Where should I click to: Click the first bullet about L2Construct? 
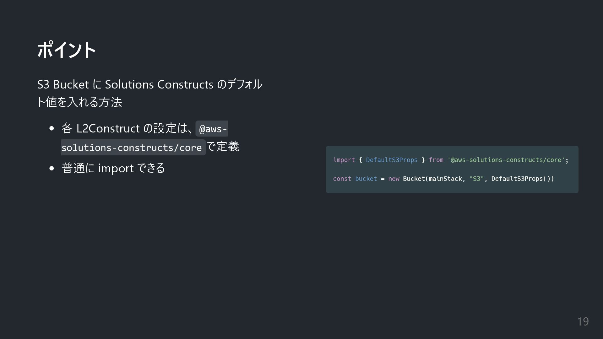tap(150, 137)
